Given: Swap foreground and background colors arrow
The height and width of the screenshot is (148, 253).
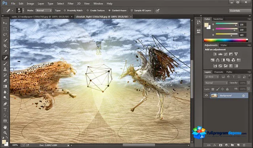Looking at the screenshot, I should coord(7,137).
